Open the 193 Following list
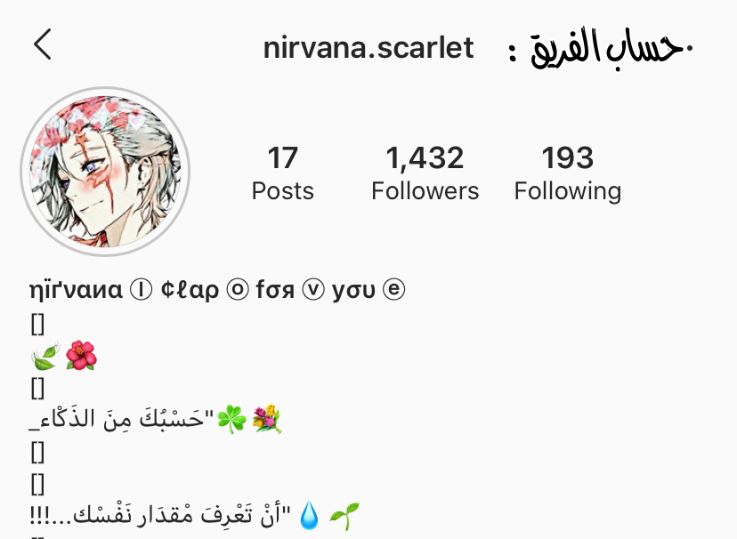The image size is (737, 539). 567,173
